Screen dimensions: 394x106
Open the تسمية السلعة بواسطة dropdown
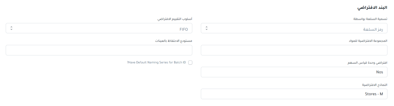[x=294, y=28]
